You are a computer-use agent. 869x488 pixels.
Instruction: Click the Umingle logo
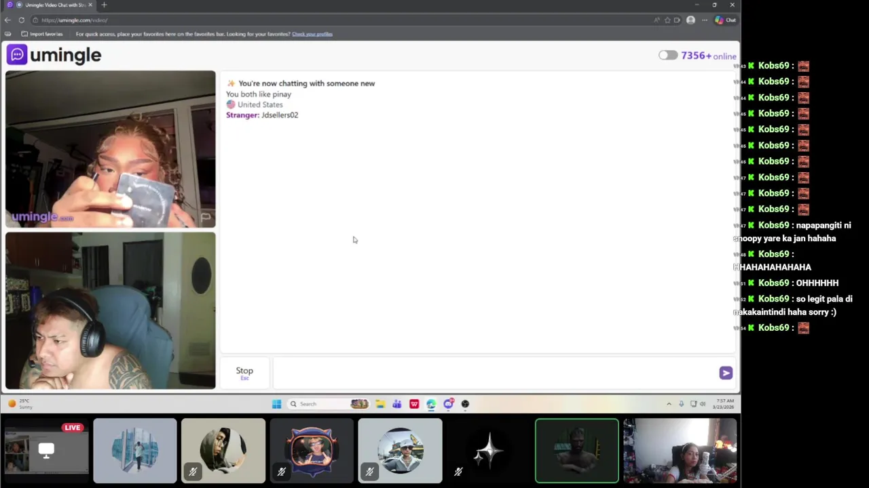(54, 55)
